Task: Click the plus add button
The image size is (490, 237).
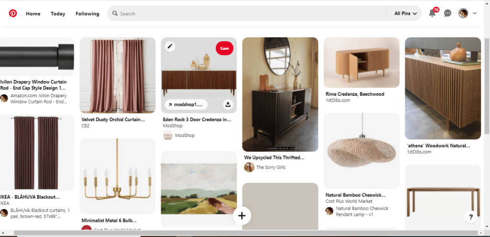Action: 242,216
